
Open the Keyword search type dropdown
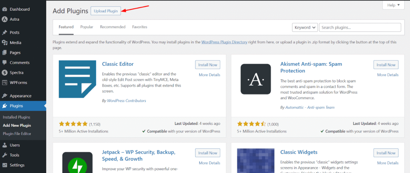(305, 27)
